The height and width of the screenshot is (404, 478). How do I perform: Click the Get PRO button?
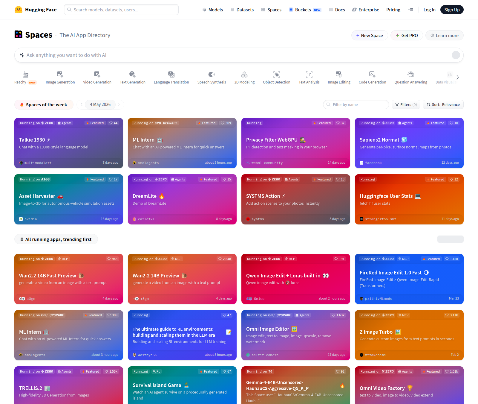[407, 35]
